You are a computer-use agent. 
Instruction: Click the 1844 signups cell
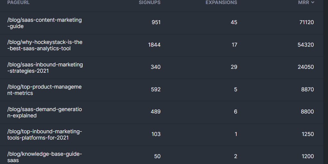click(x=154, y=45)
